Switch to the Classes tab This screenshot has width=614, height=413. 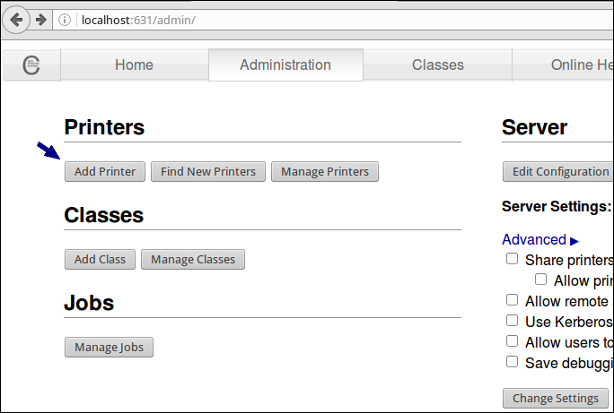click(437, 65)
